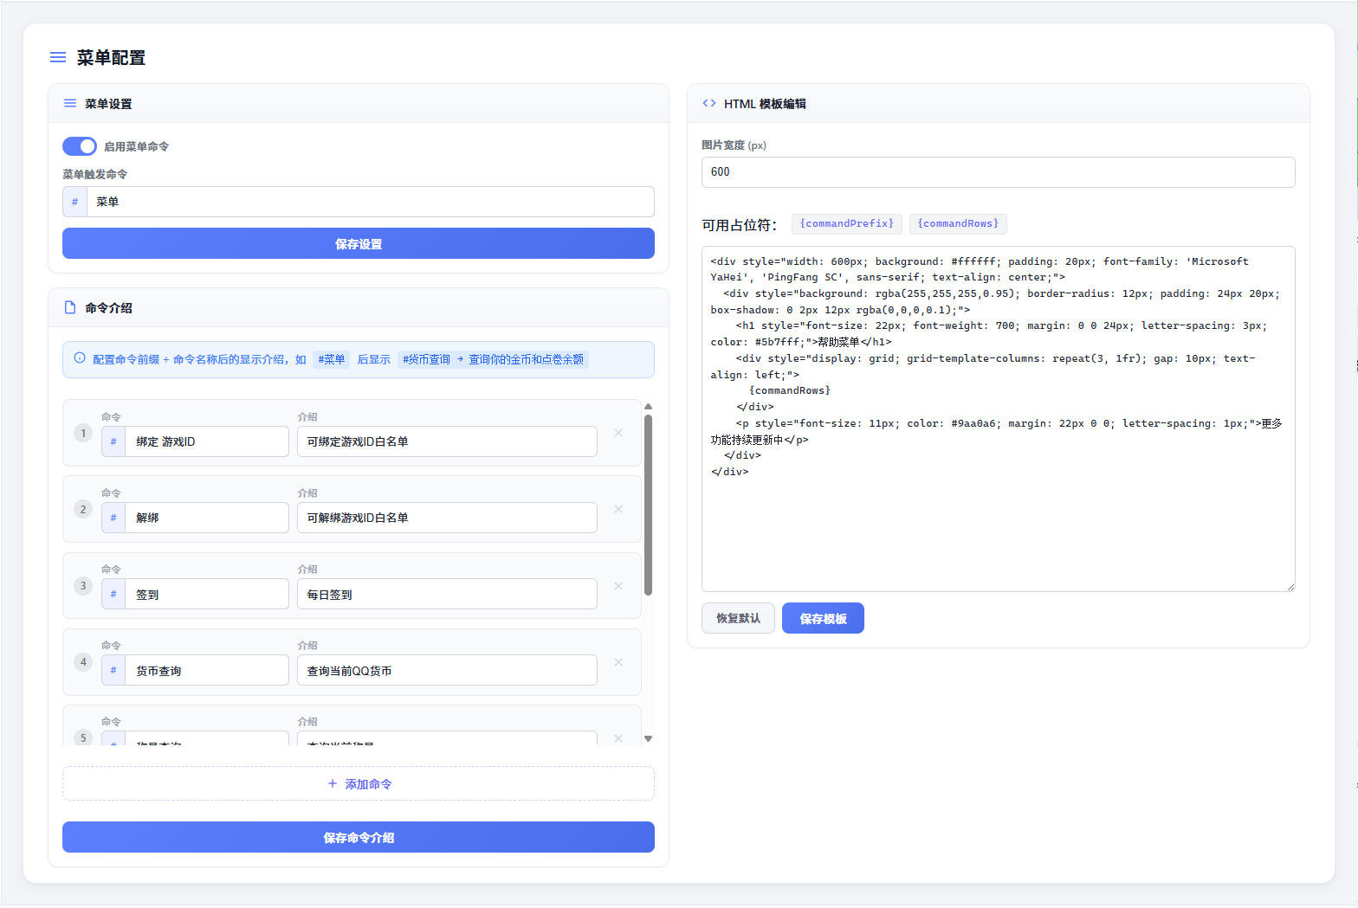Click the command list scrollbar up arrow
The height and width of the screenshot is (908, 1358).
pyautogui.click(x=648, y=406)
